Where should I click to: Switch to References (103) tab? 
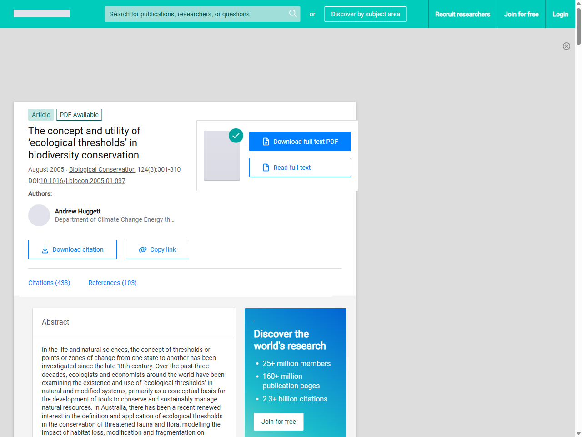pos(112,283)
